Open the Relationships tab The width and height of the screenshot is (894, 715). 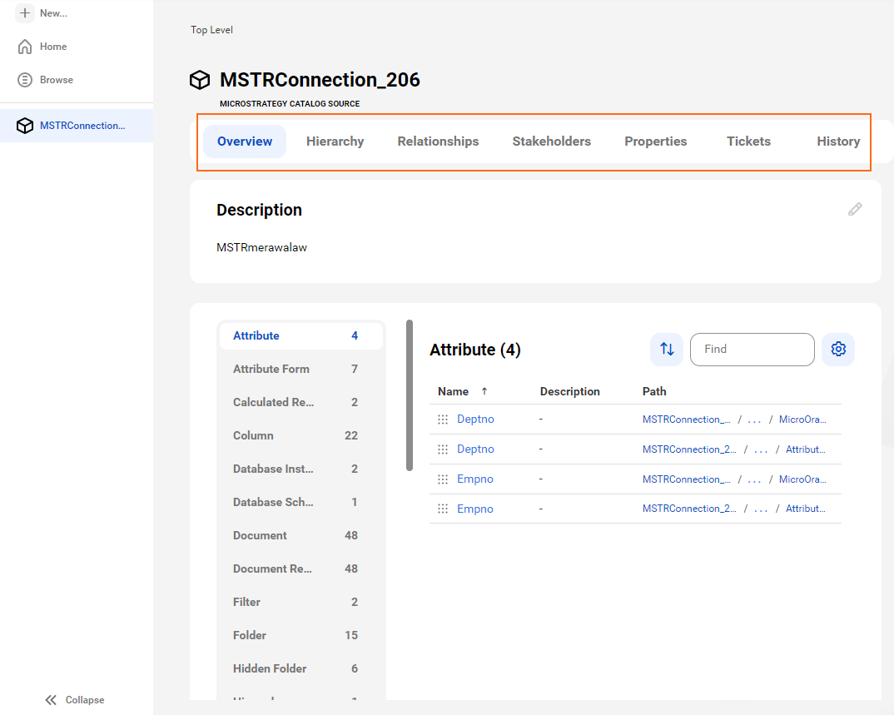(438, 142)
